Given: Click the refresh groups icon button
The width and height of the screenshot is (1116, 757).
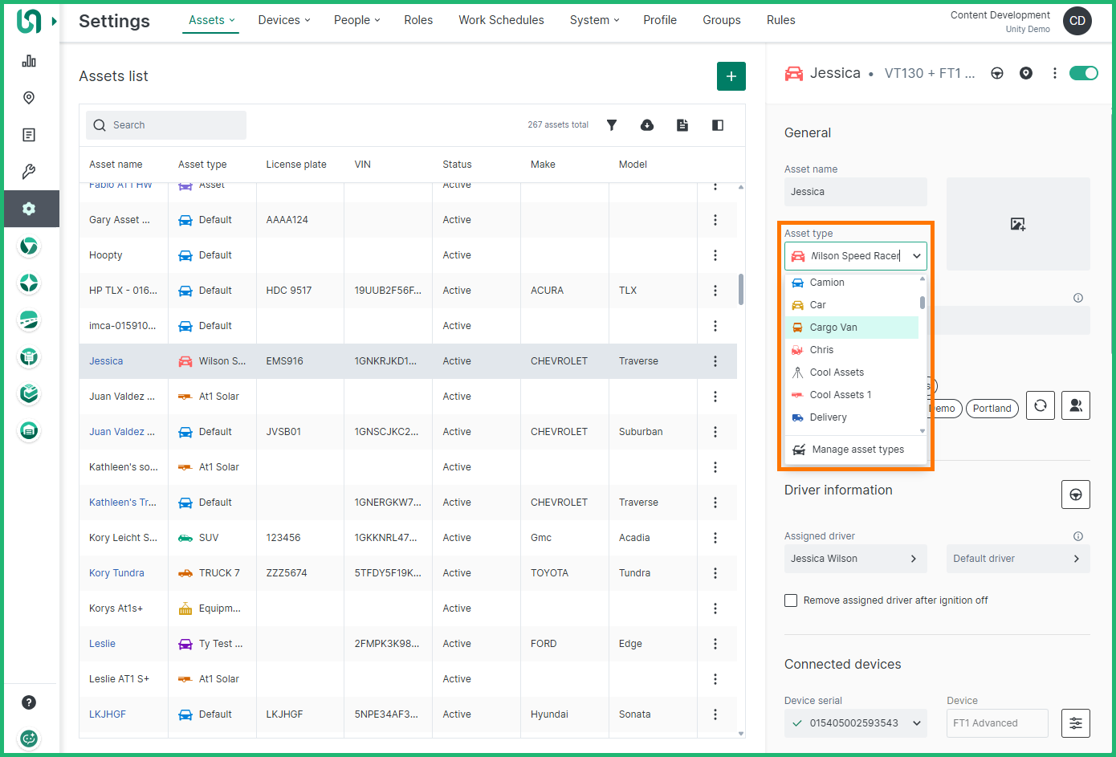Looking at the screenshot, I should pos(1040,406).
